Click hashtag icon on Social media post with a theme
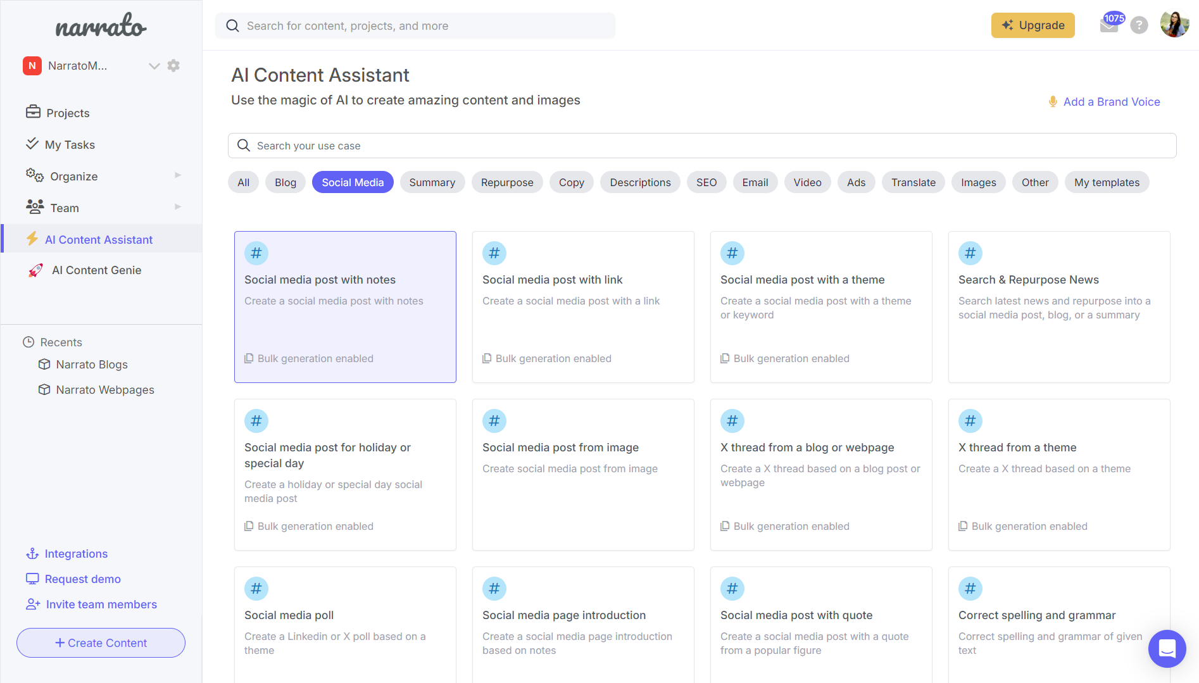 click(x=732, y=253)
